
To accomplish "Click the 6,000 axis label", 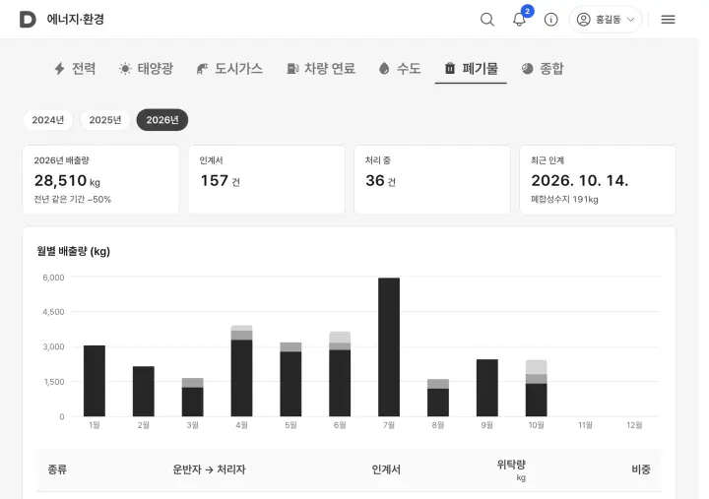I will point(53,278).
